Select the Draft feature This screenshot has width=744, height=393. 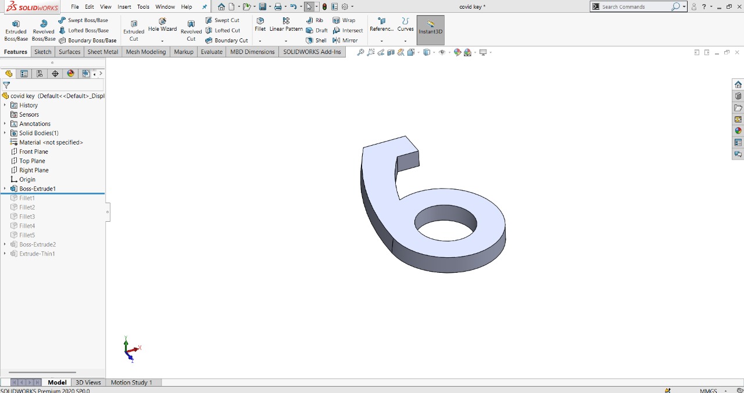pos(317,30)
